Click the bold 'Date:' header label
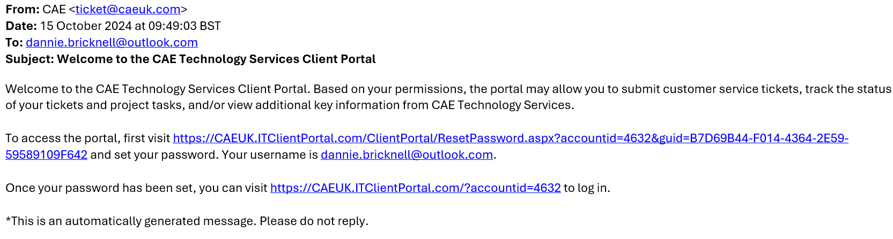 pyautogui.click(x=21, y=26)
